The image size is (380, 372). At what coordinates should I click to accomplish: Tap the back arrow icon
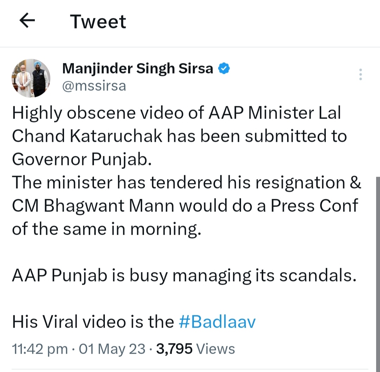coord(27,21)
